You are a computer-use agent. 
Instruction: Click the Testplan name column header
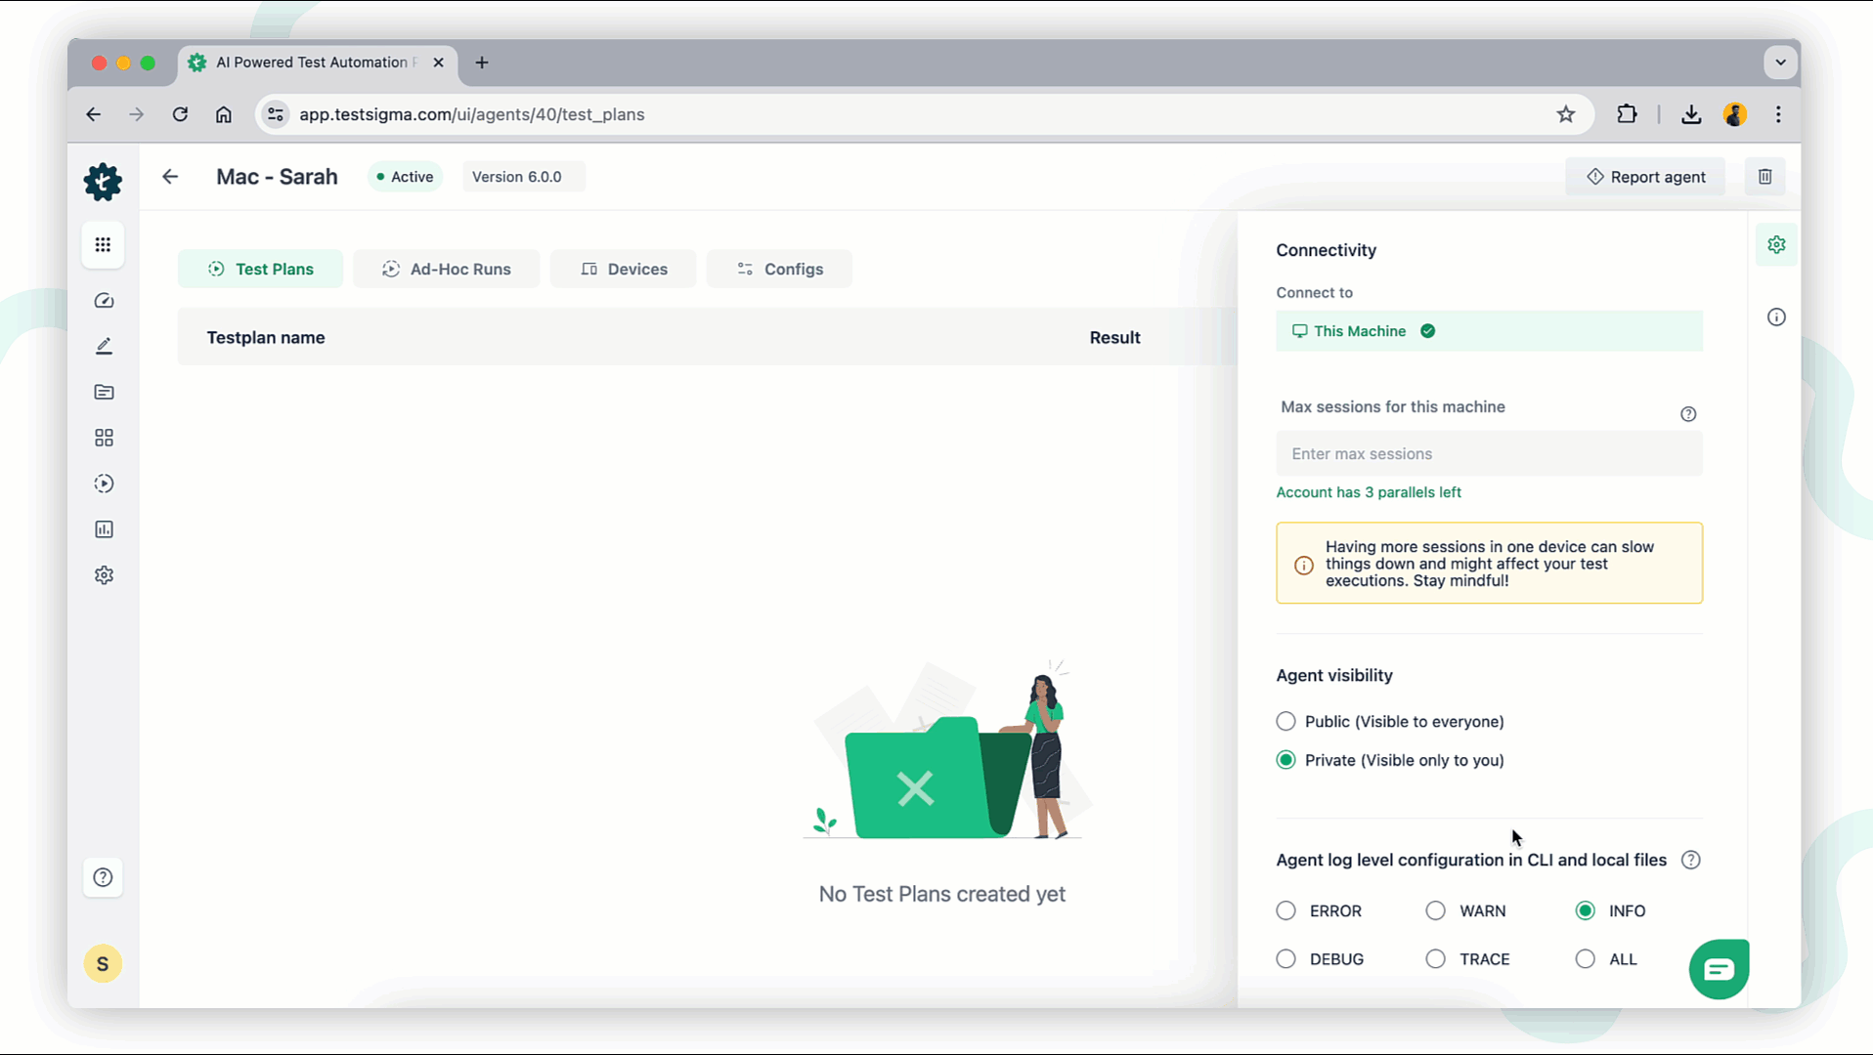[265, 338]
